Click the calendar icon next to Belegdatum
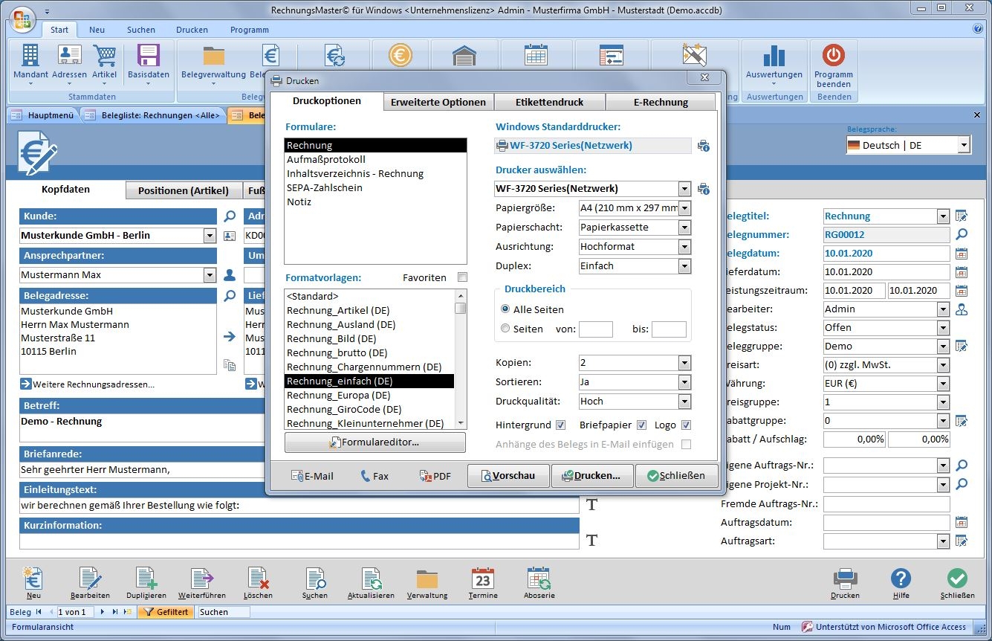This screenshot has width=992, height=641. pyautogui.click(x=962, y=254)
